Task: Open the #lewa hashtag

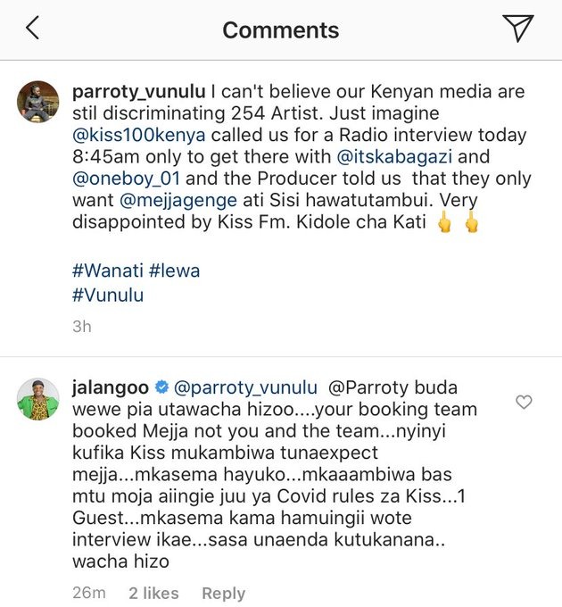Action: coord(175,270)
